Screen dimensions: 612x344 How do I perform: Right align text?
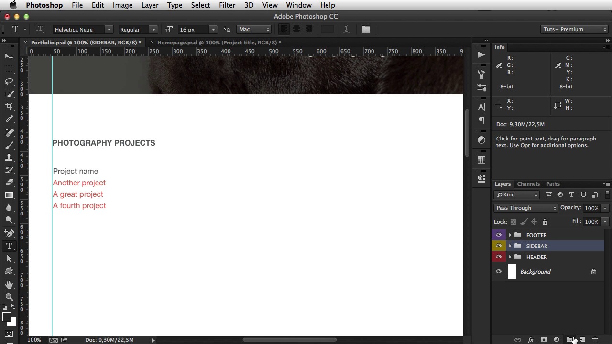tap(309, 30)
